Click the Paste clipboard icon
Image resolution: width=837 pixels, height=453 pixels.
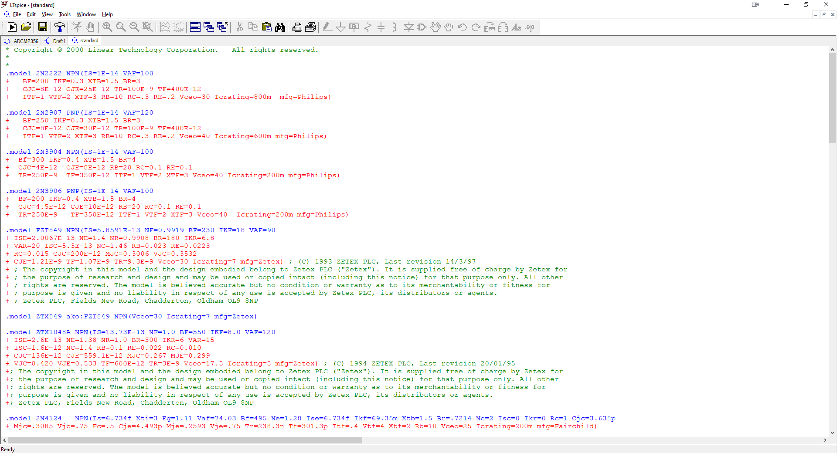coord(266,27)
